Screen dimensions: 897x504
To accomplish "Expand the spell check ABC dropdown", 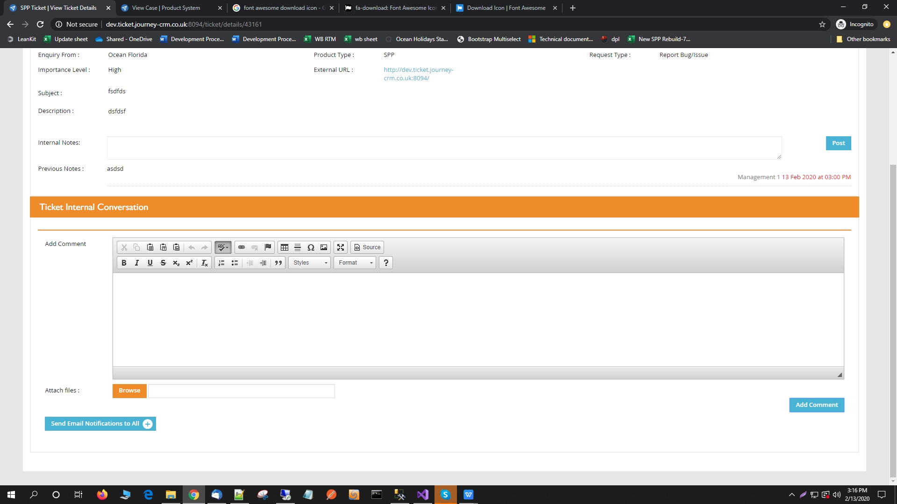I will point(223,247).
